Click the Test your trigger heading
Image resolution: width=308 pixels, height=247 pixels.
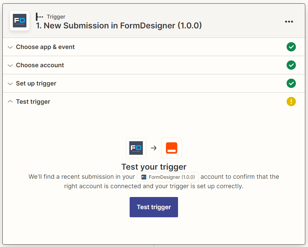[154, 166]
